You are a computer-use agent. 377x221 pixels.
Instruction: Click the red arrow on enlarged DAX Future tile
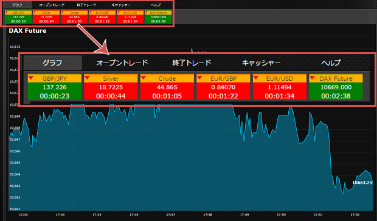(312, 78)
